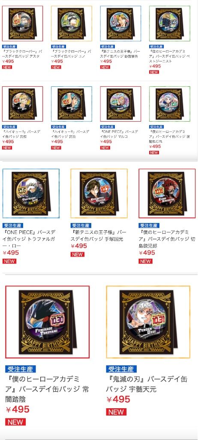Click the 受注生産 tag above 切島鋭児郎
Image resolution: width=198 pixels, height=440 pixels.
click(149, 225)
